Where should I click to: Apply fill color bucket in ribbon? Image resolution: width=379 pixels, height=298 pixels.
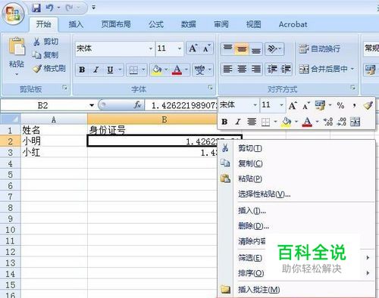(x=157, y=70)
